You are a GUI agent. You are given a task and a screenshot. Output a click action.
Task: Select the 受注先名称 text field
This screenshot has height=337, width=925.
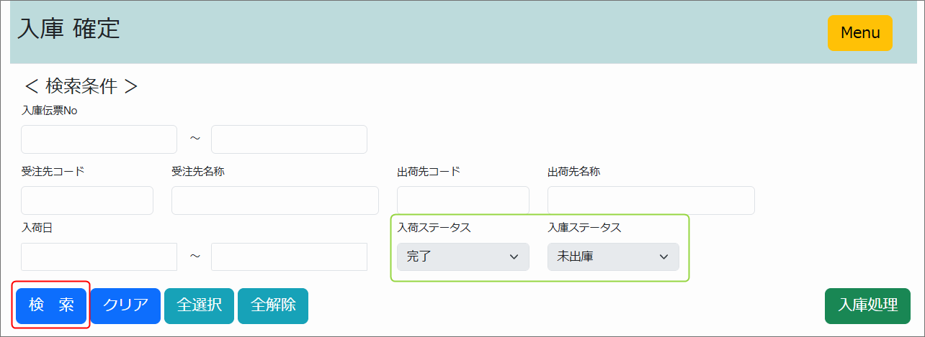point(274,200)
